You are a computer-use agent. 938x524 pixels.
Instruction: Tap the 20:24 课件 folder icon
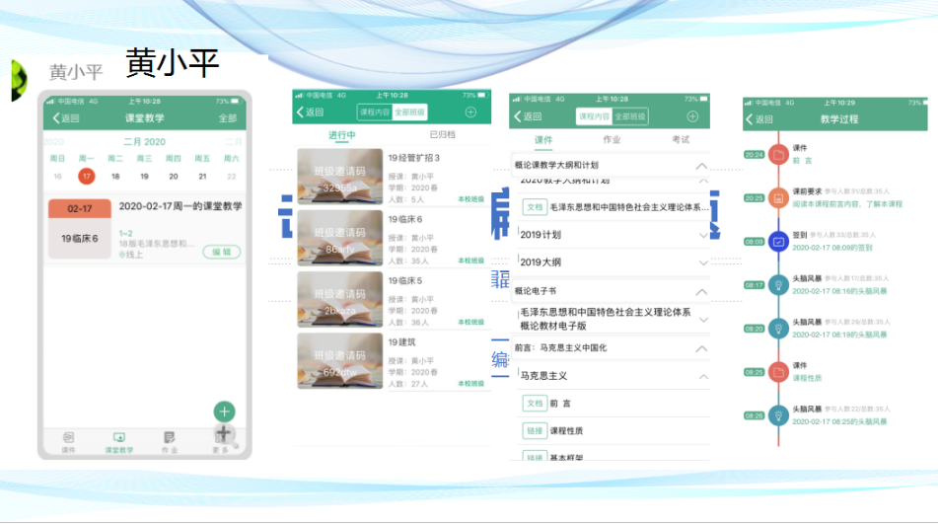tap(778, 155)
